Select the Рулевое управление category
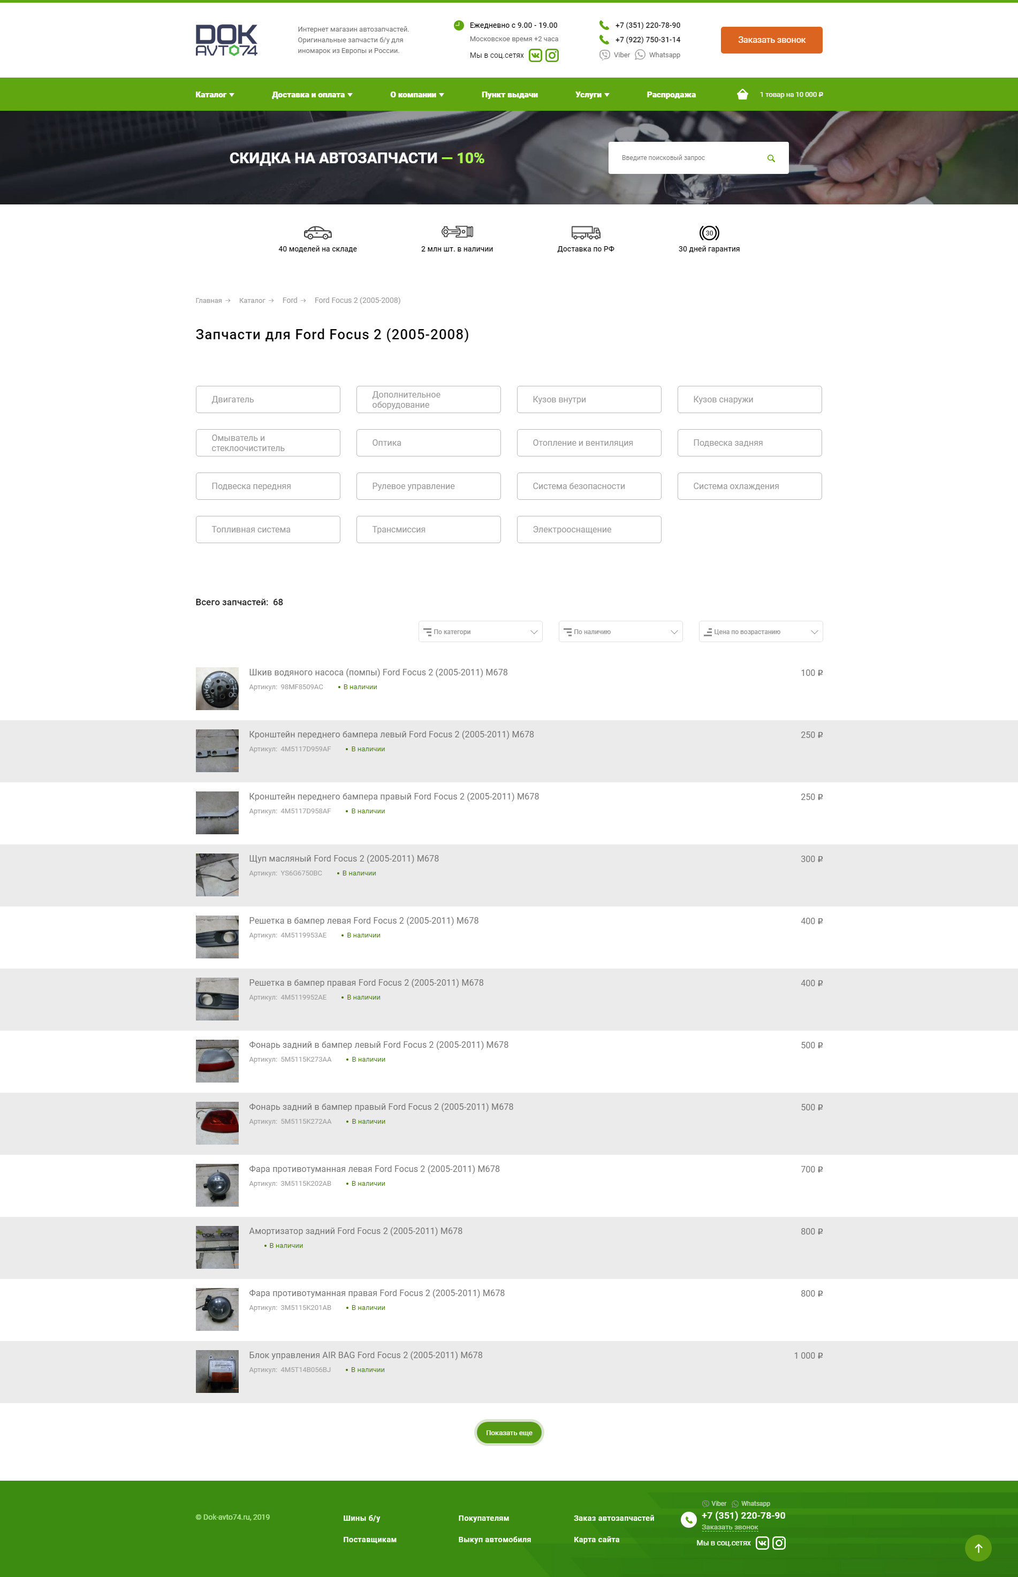Viewport: 1018px width, 1577px height. (428, 486)
